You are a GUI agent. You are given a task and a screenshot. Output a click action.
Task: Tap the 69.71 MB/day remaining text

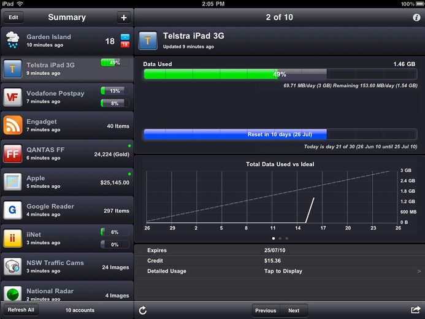click(350, 86)
